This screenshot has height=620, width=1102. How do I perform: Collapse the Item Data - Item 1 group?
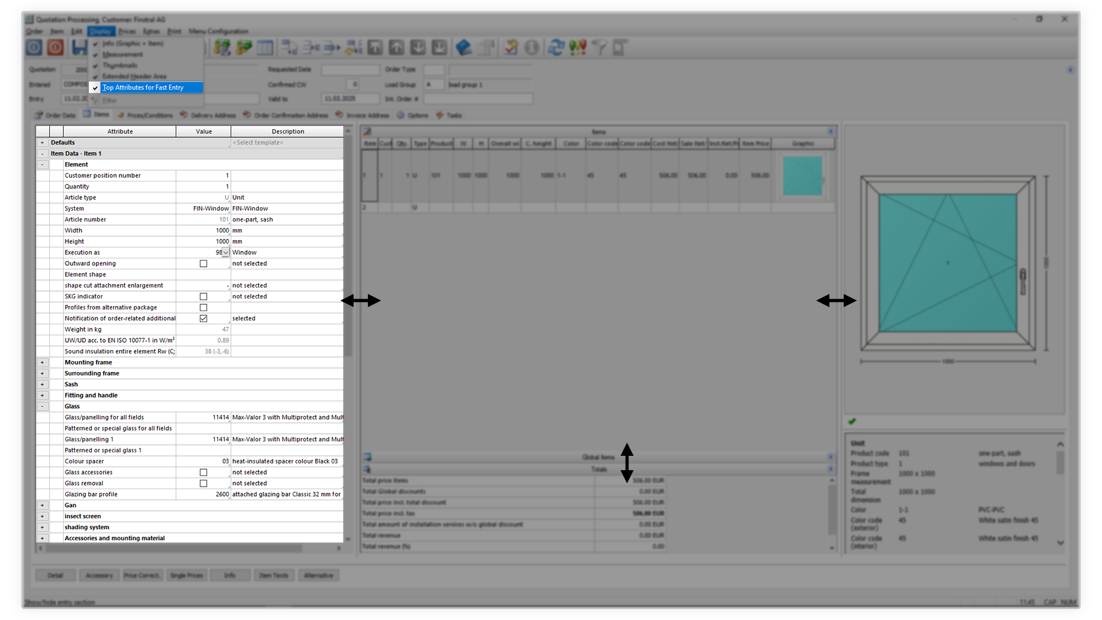point(42,154)
